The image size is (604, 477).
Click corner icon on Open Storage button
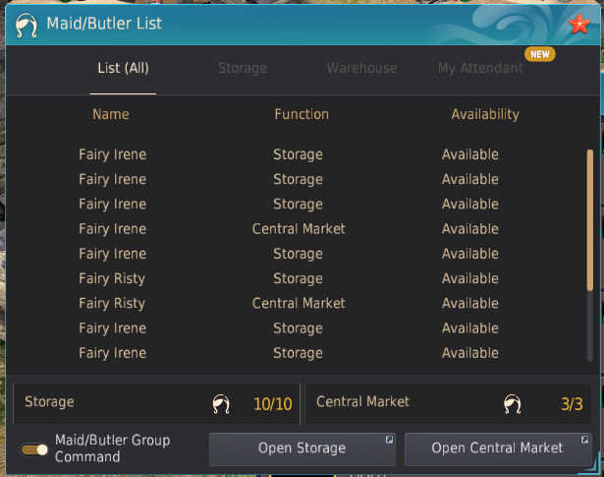tap(389, 439)
